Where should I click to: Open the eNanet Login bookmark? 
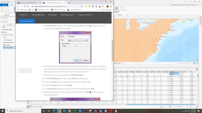coord(22,10)
